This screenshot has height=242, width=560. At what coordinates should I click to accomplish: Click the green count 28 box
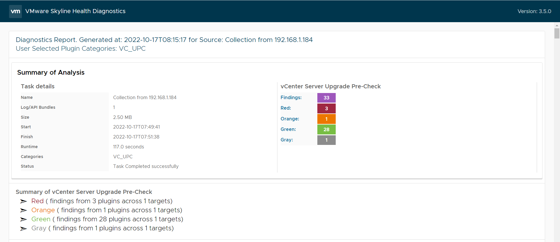point(326,129)
